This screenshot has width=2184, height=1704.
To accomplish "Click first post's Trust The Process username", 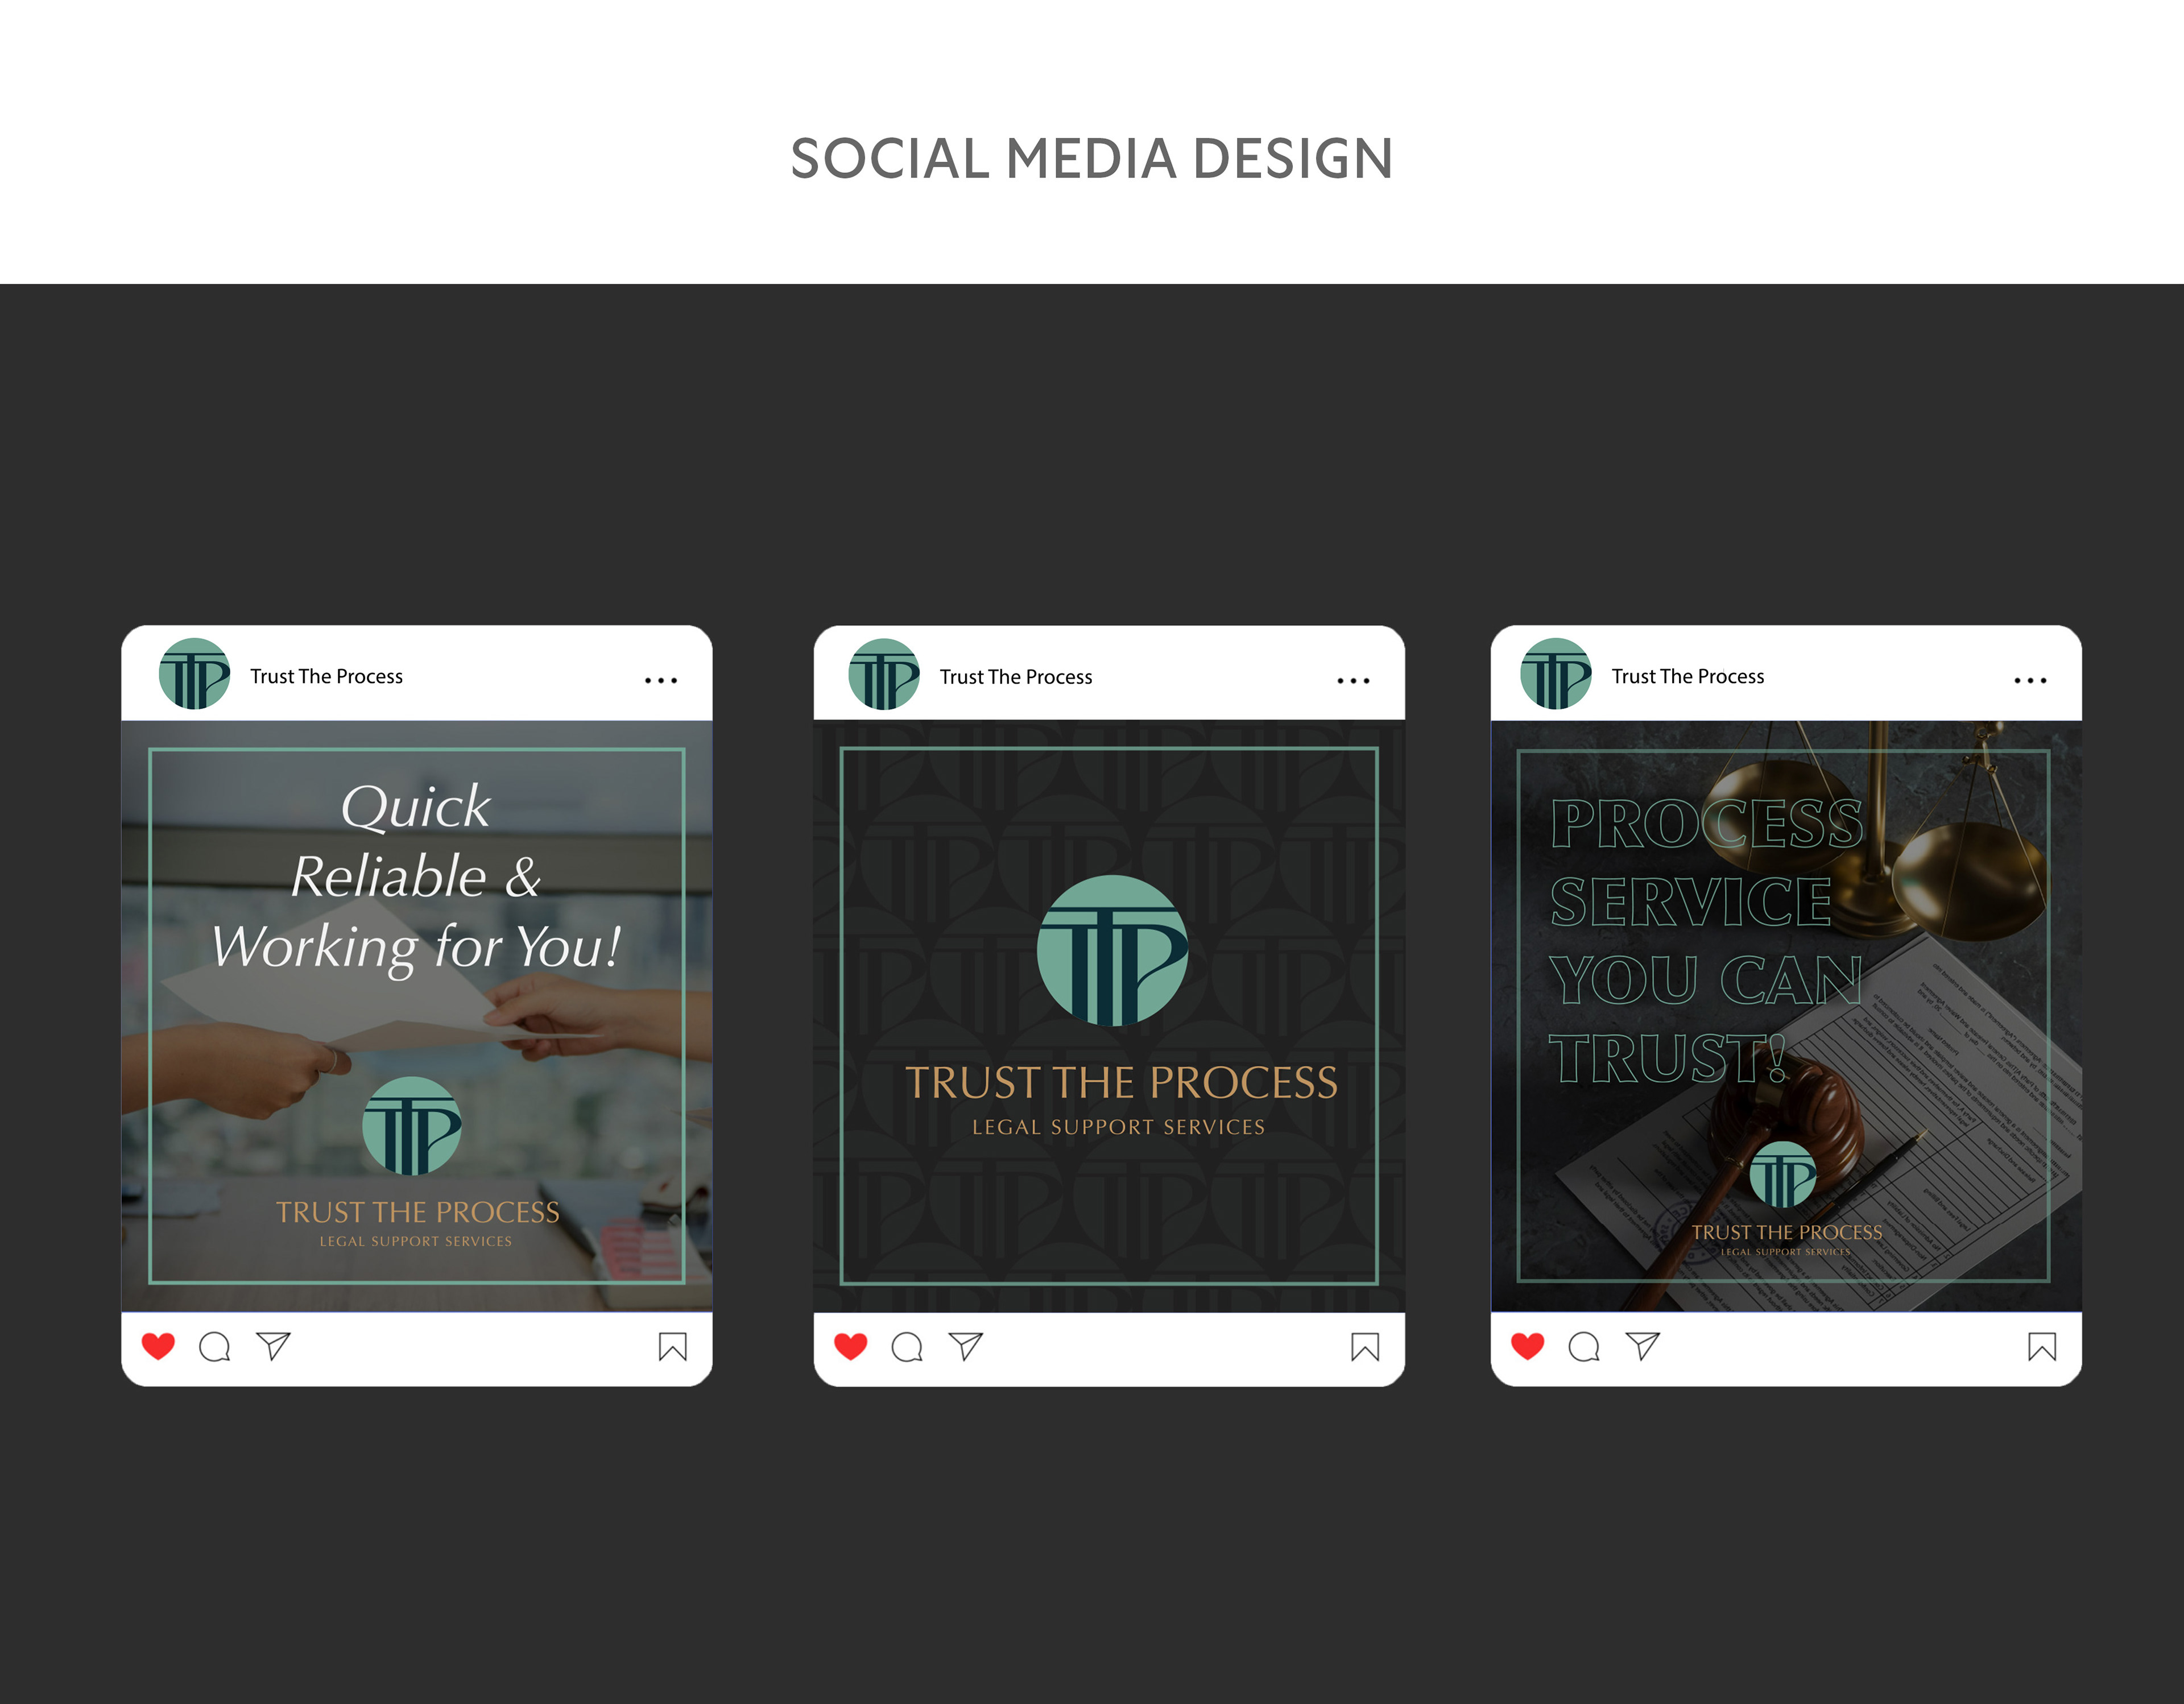I will 326,677.
